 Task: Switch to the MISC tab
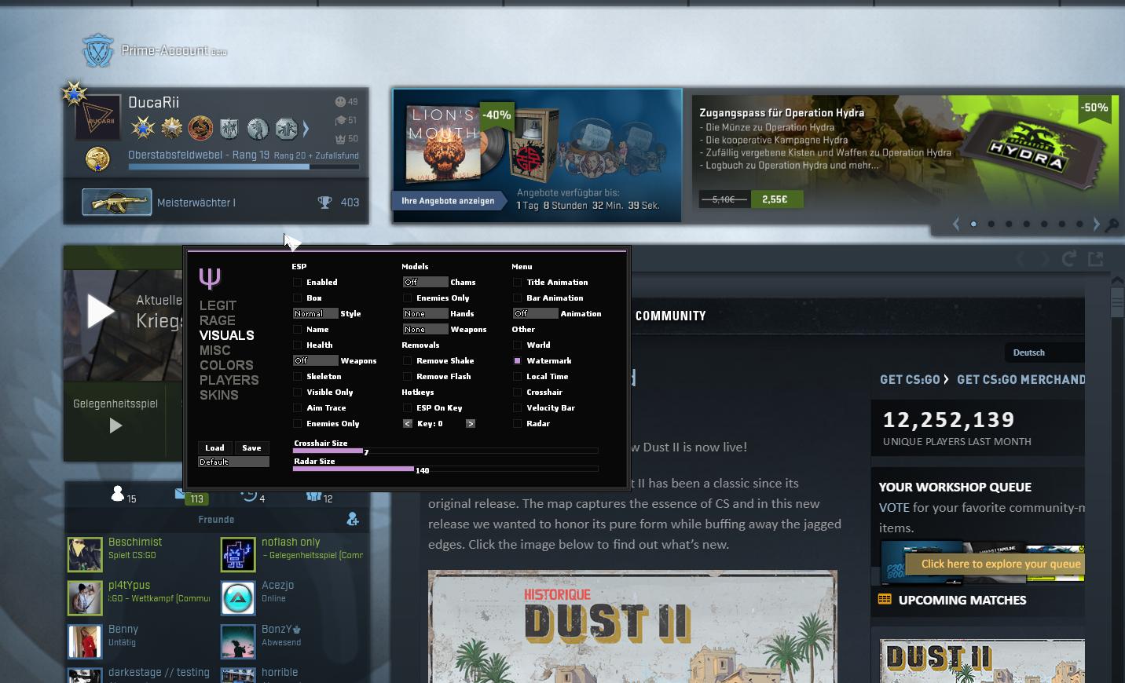[214, 350]
